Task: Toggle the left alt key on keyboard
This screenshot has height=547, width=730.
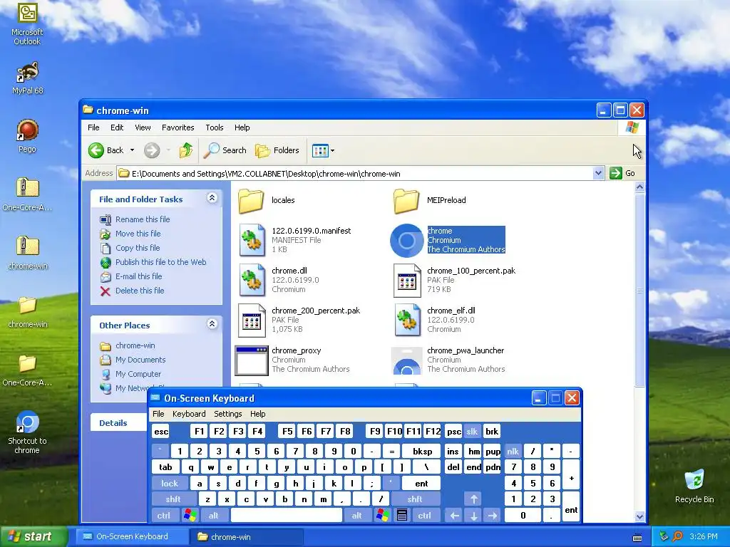Action: [213, 516]
